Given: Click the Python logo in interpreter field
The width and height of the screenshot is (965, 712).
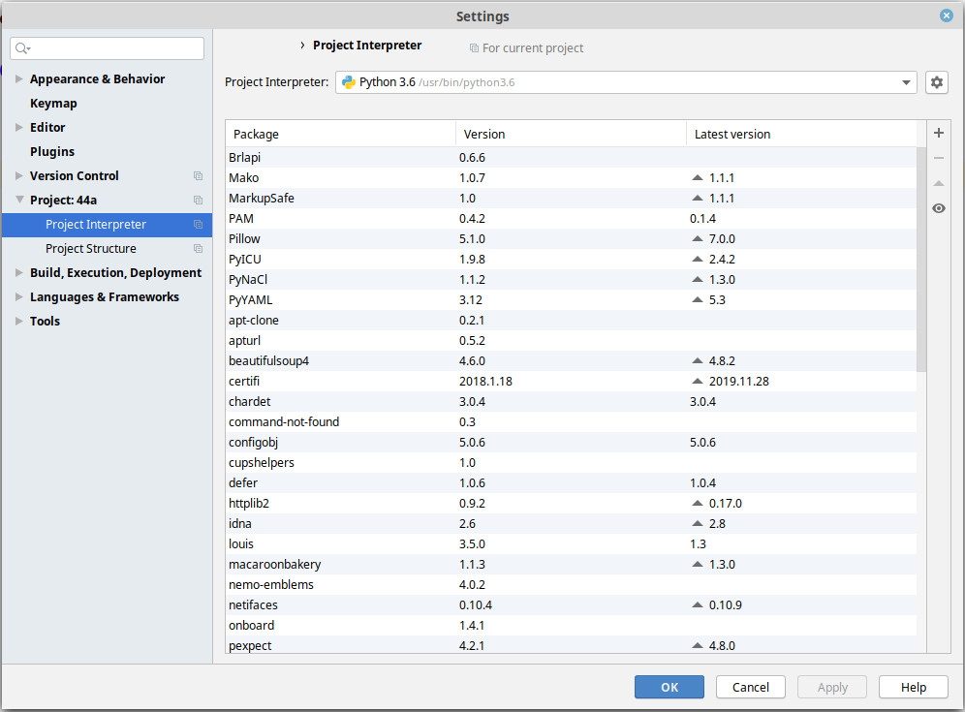Looking at the screenshot, I should 349,82.
